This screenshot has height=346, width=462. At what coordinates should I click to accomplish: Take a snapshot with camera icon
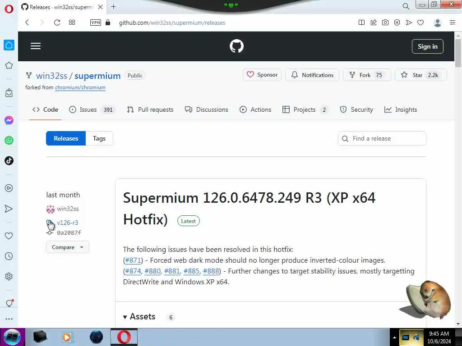tap(385, 23)
